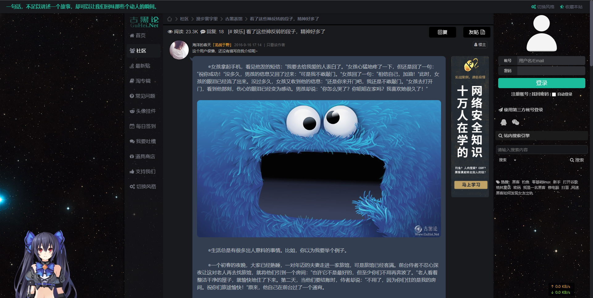Click the # 娱乐 tag in the post title
Screen dimensions: 593x298
click(236, 32)
